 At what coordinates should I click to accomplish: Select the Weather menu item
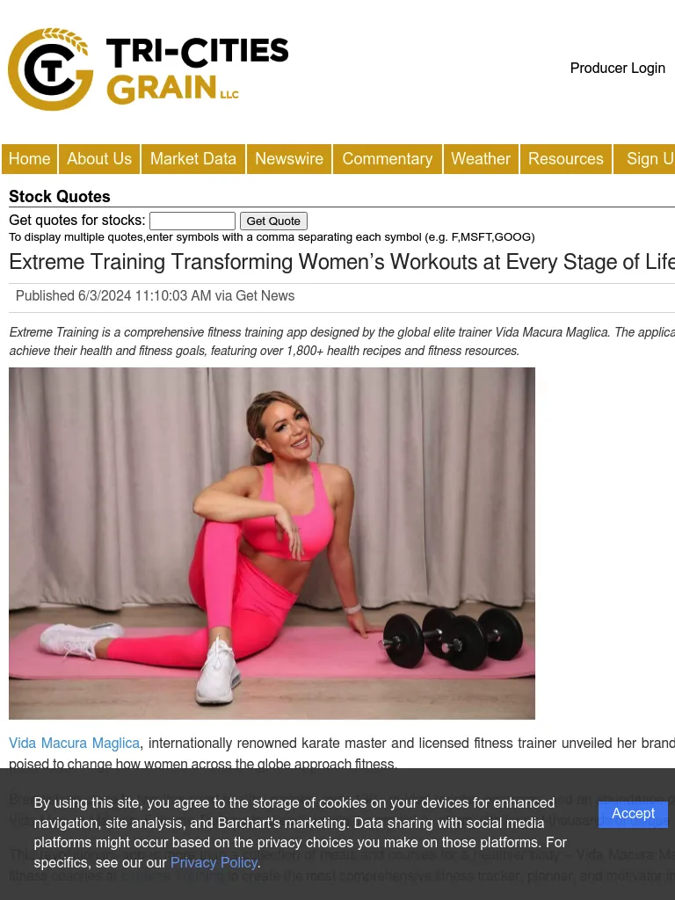coord(481,159)
